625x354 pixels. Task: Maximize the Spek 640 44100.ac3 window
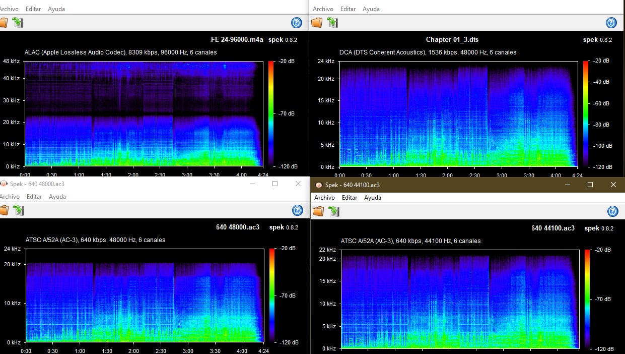coord(590,185)
